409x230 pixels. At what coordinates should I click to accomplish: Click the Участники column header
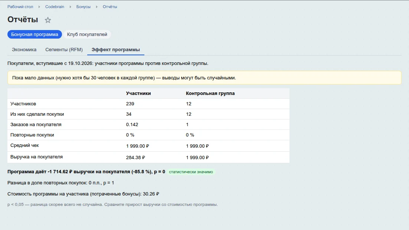pyautogui.click(x=138, y=93)
